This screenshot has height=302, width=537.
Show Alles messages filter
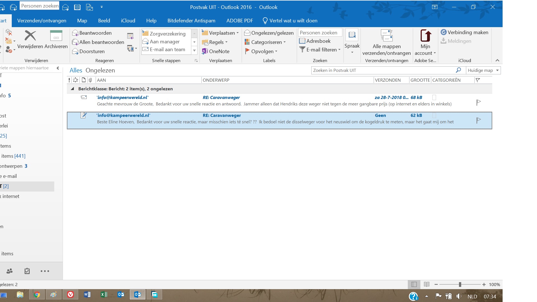(76, 70)
